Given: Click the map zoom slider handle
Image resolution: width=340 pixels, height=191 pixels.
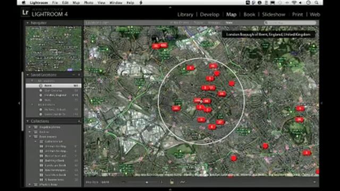Looking at the screenshot, I should (147, 183).
